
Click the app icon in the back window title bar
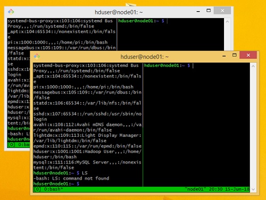click(x=11, y=12)
